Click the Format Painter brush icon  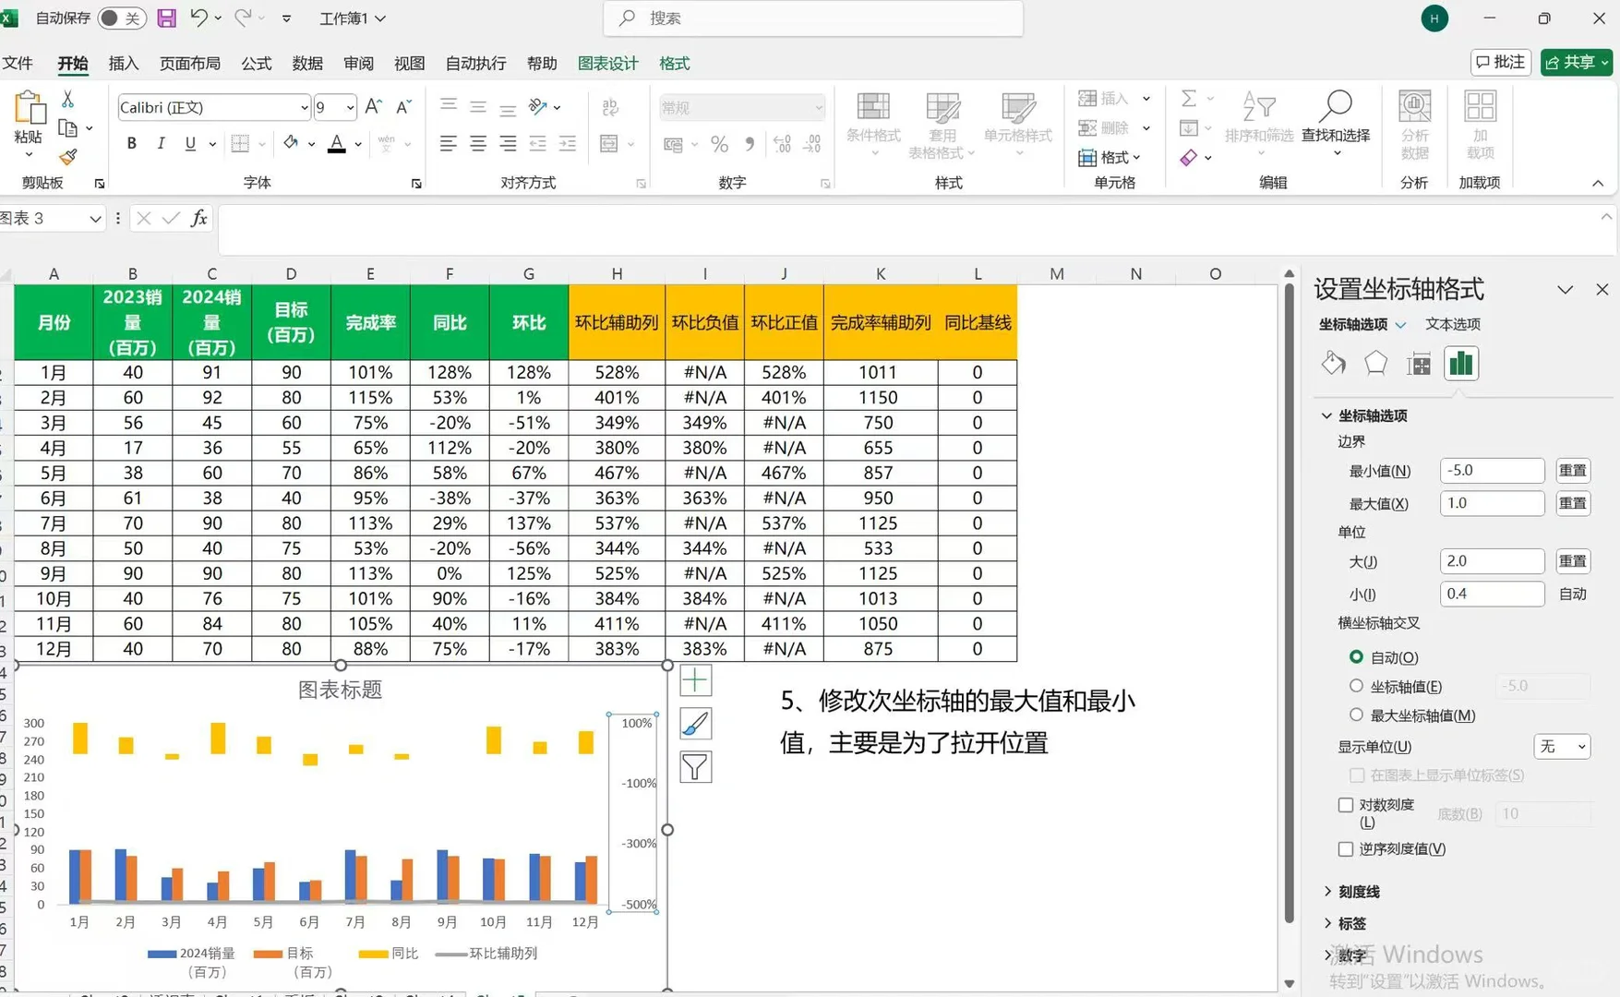point(67,157)
